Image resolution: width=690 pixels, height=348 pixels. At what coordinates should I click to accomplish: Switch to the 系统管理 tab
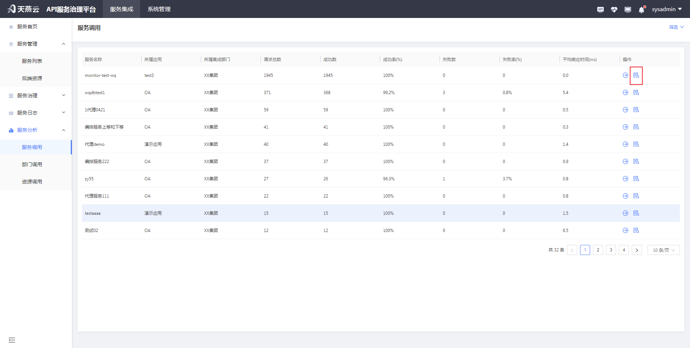tap(159, 9)
